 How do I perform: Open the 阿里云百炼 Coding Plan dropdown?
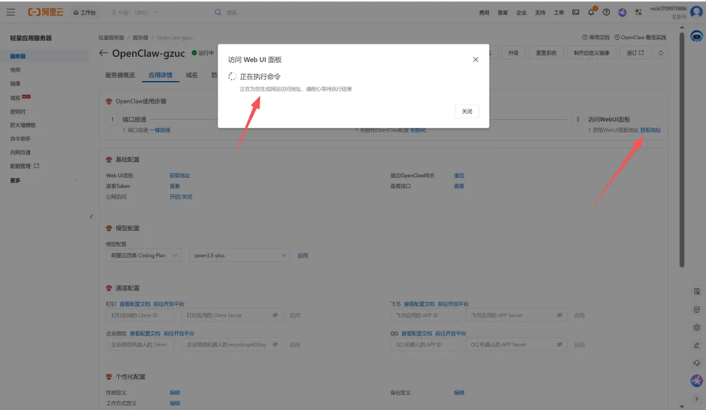coord(144,256)
